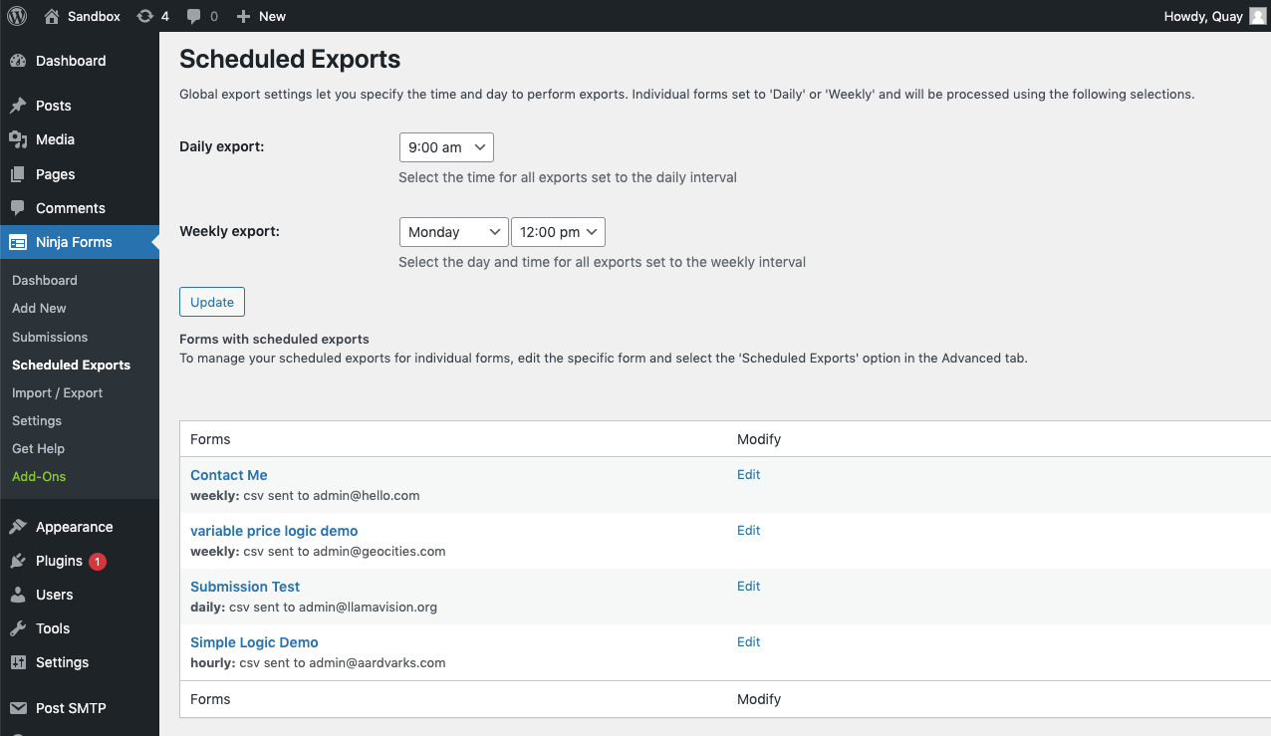
Task: Click Quay's profile avatar in the top right
Action: [1257, 15]
